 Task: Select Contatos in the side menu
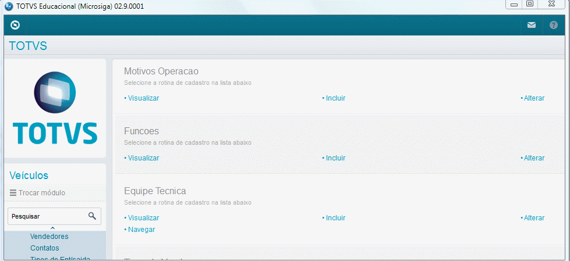(x=45, y=248)
